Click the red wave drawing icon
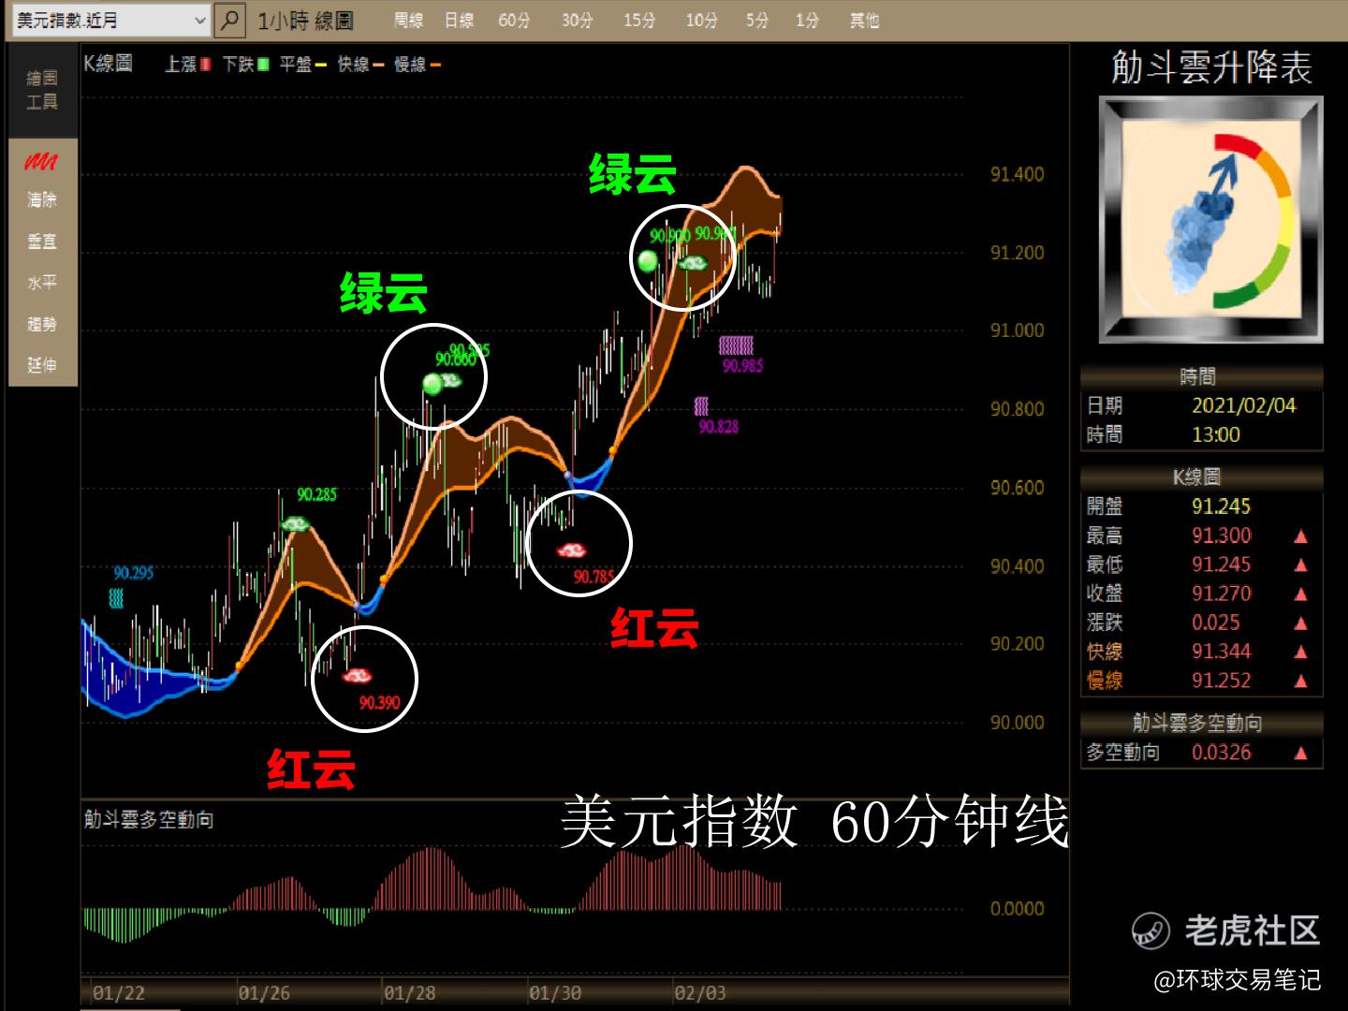 (41, 162)
